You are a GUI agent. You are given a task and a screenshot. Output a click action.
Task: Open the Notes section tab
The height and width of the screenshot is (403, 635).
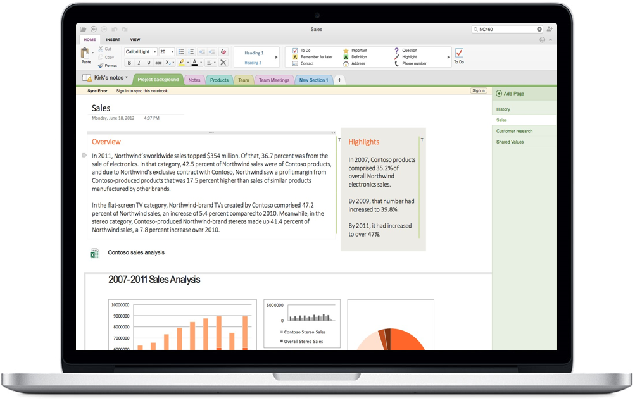[194, 80]
